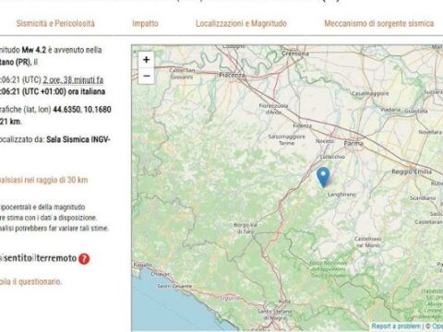This screenshot has height=332, width=443.
Task: Click Langhirano town label on map
Action: coord(341,195)
